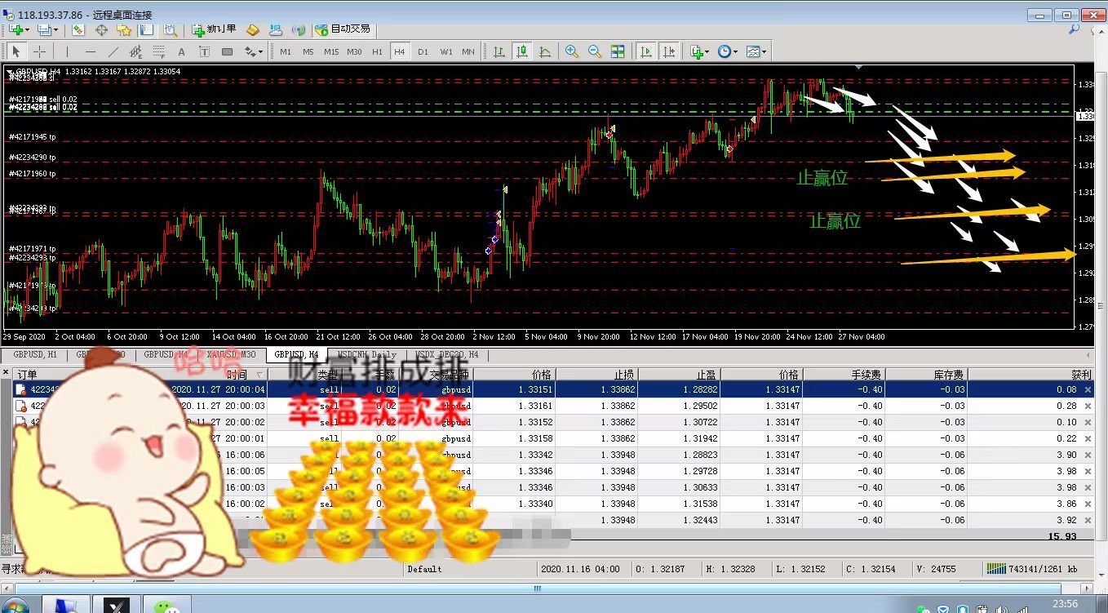Expand the new chart dropdown arrow

pos(27,29)
